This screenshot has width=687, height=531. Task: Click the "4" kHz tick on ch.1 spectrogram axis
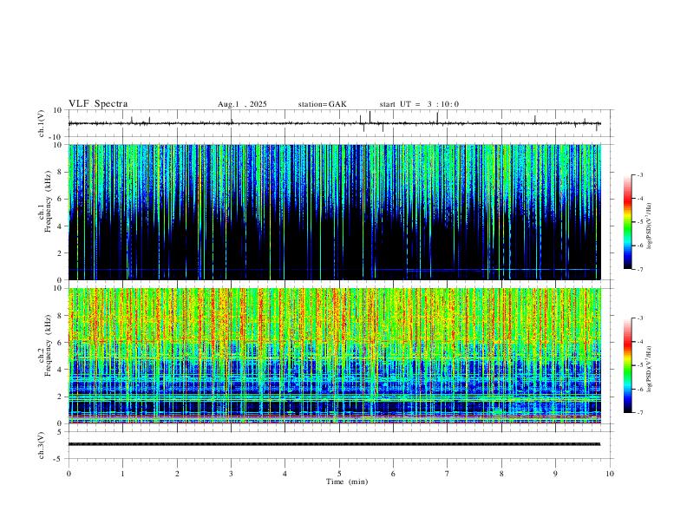coord(61,226)
